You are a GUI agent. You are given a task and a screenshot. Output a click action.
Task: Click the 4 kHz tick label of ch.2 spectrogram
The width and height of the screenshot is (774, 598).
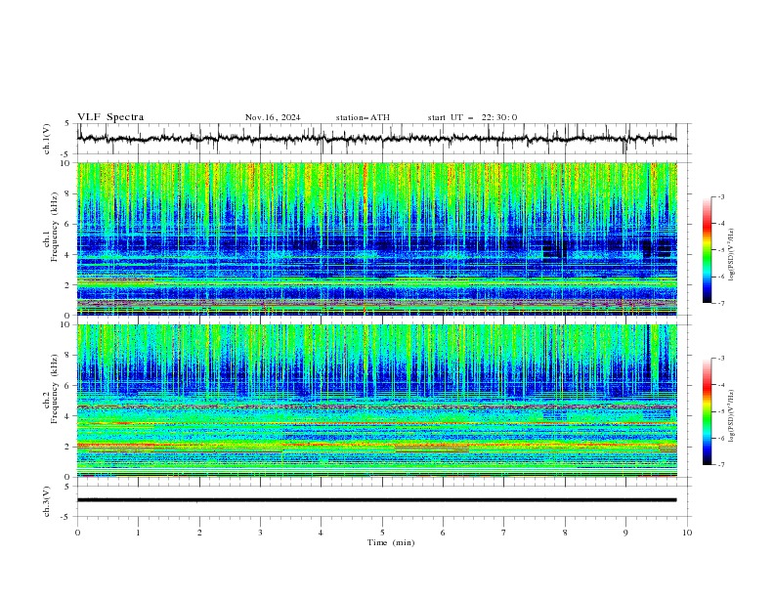(x=68, y=416)
